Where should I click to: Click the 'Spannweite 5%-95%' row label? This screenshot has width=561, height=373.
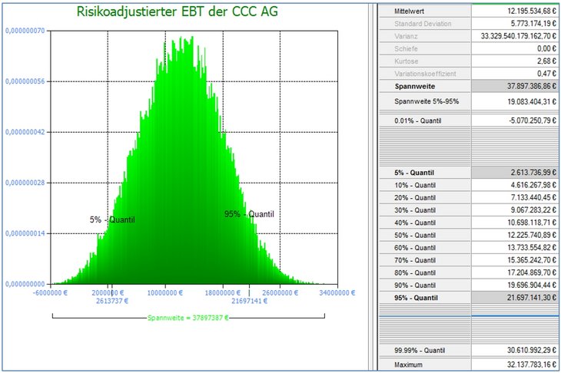(x=426, y=102)
